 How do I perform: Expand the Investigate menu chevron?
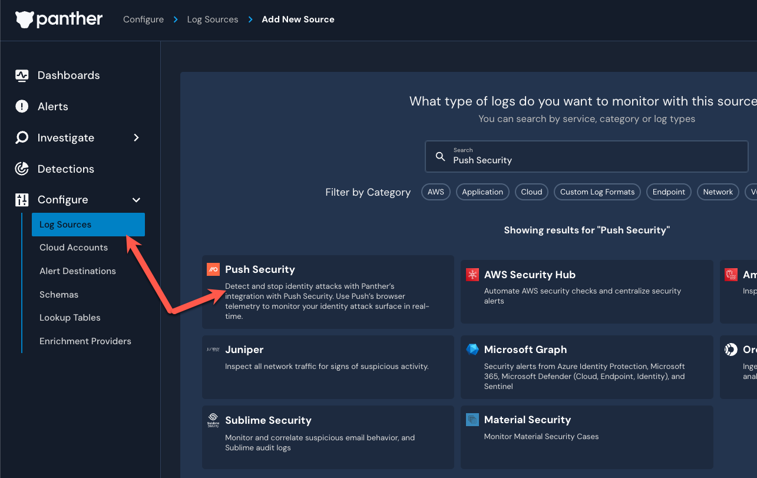136,137
